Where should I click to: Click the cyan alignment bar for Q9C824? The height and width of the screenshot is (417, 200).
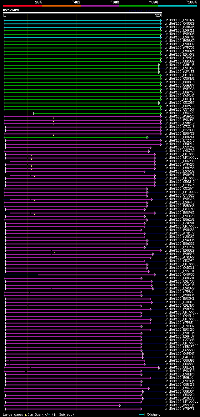pyautogui.click(x=83, y=20)
